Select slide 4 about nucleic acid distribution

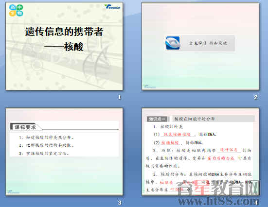pyautogui.click(x=200, y=152)
